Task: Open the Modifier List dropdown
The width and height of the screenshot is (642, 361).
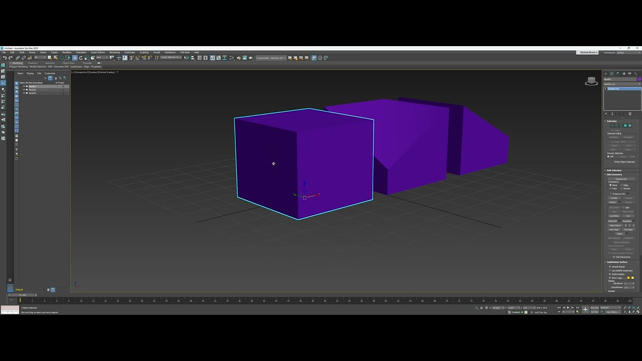Action: point(622,84)
